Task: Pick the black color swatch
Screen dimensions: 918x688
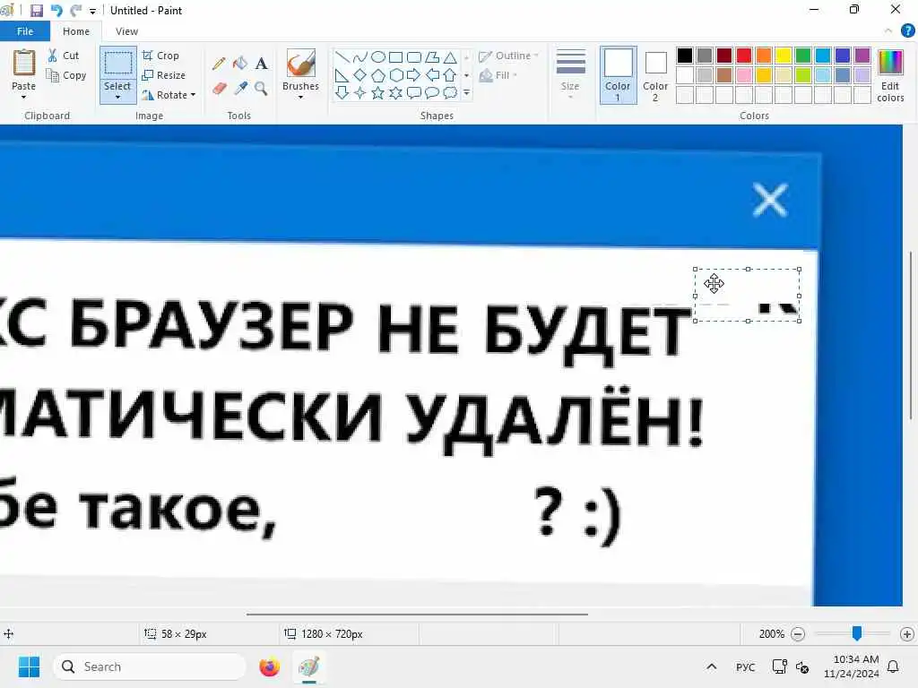Action: [x=684, y=56]
